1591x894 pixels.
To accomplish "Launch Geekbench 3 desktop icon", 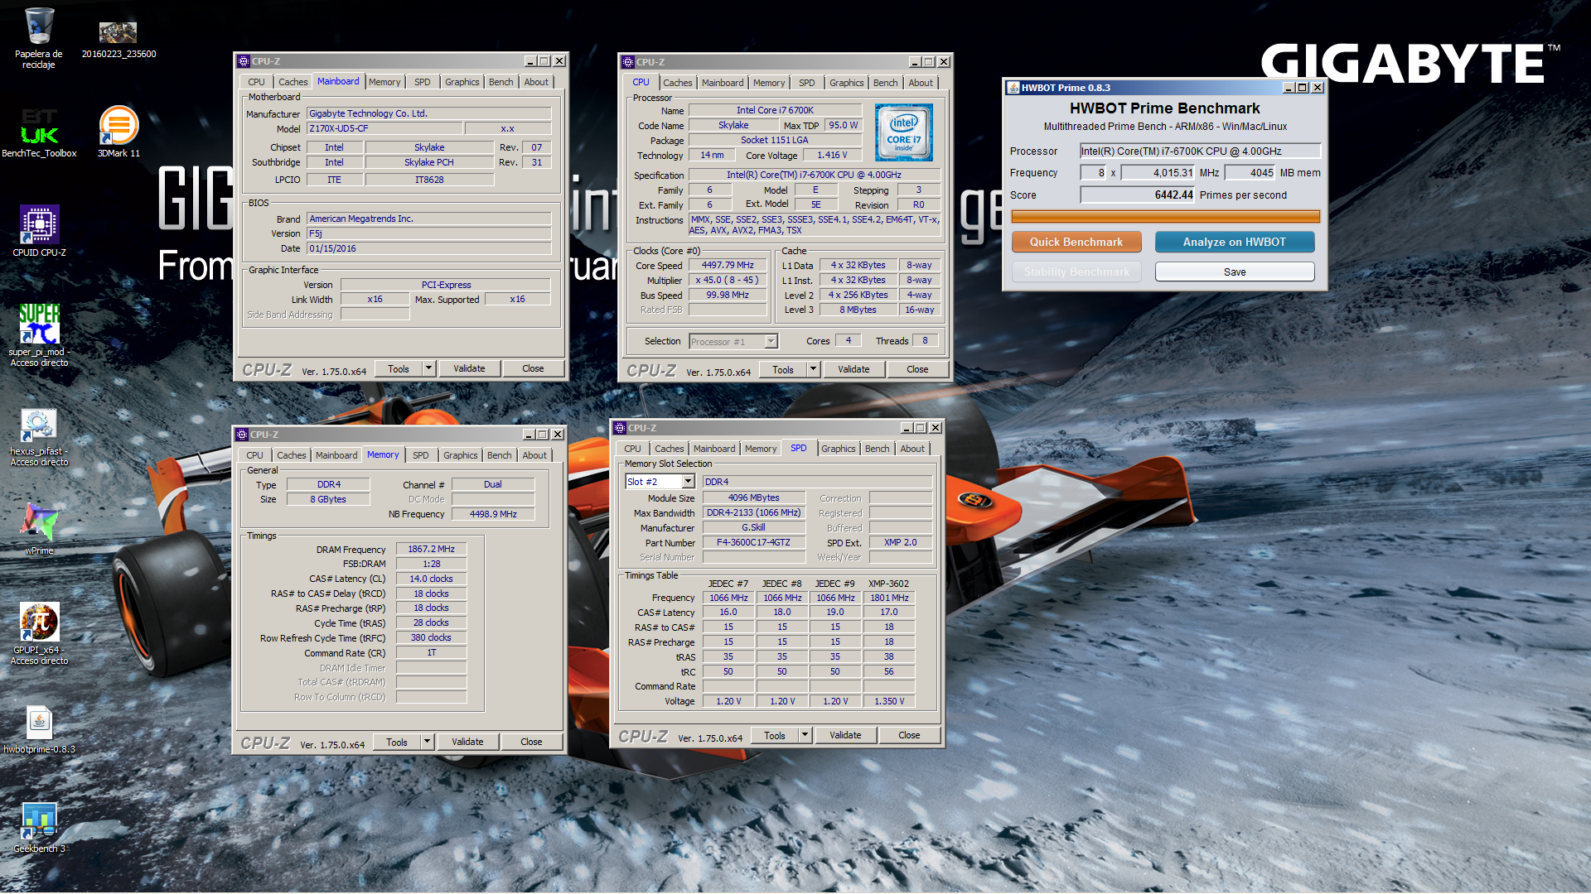I will [x=39, y=828].
